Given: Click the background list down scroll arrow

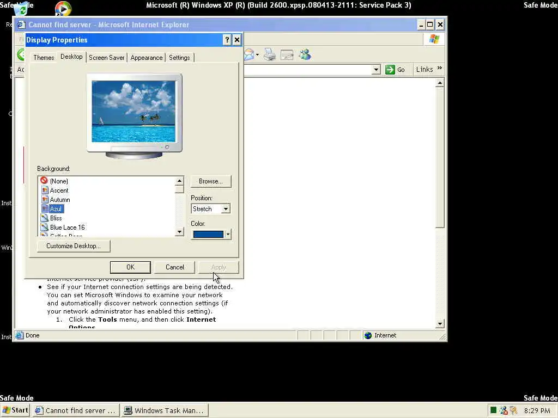Looking at the screenshot, I should tap(179, 232).
